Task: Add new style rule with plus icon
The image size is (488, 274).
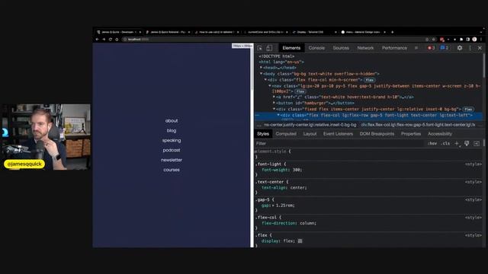Action: click(x=457, y=143)
